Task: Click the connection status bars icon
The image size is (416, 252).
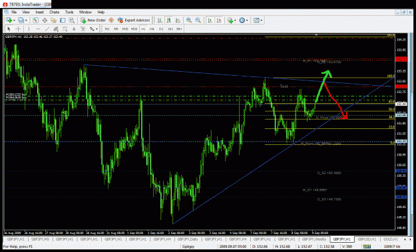Action: [x=367, y=247]
